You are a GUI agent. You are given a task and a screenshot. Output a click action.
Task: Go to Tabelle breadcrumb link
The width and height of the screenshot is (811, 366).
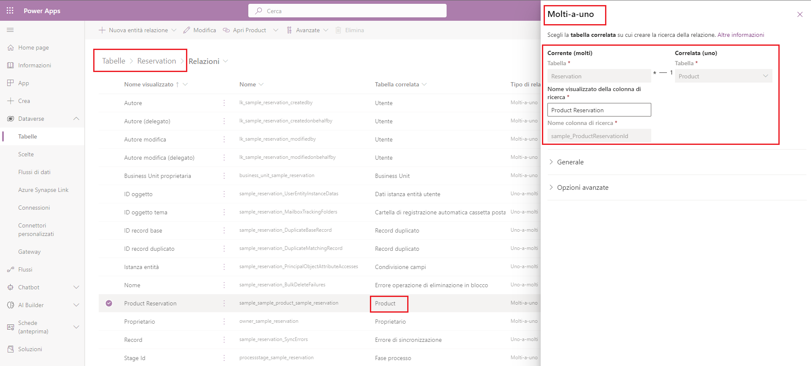114,61
